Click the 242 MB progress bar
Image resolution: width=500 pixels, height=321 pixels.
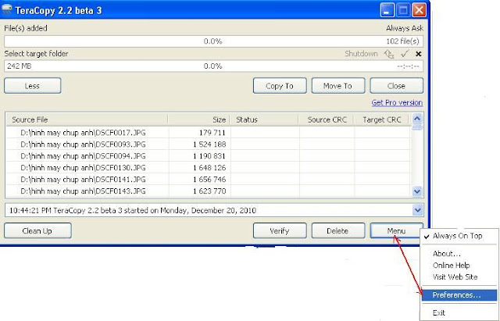point(213,66)
